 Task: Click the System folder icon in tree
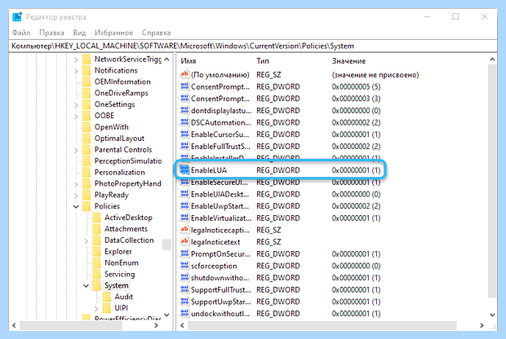coord(96,285)
